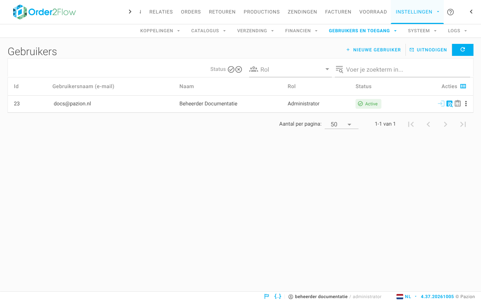This screenshot has width=481, height=300.
Task: Click the Uitnodigen button
Action: coord(428,50)
